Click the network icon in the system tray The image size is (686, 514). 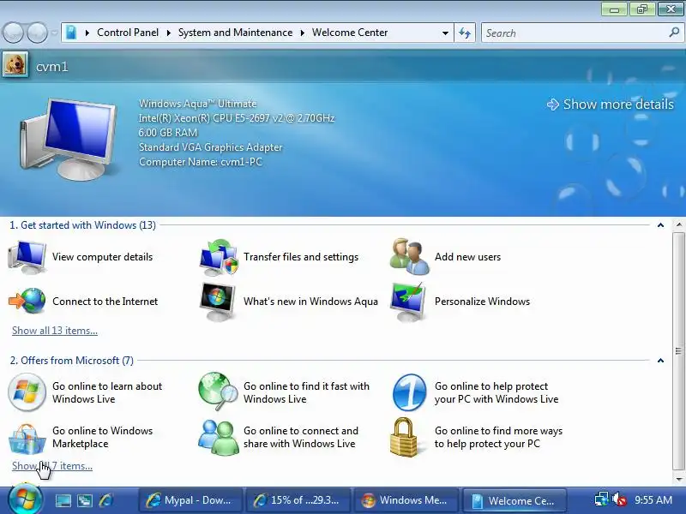pos(602,499)
